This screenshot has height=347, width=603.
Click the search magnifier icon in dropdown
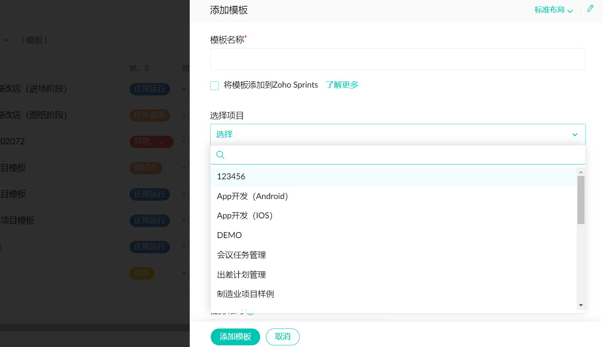[220, 155]
